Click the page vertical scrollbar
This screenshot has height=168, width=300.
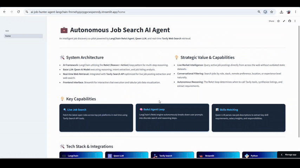coord(299,82)
